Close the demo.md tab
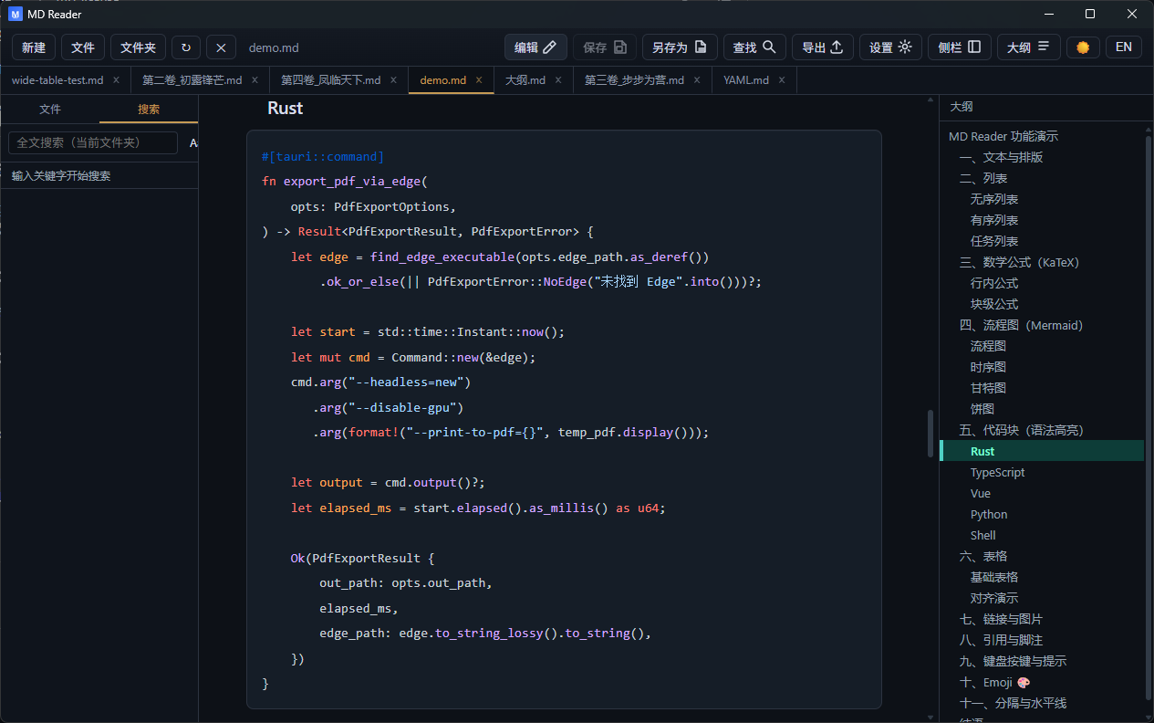Viewport: 1154px width, 723px height. [x=479, y=80]
